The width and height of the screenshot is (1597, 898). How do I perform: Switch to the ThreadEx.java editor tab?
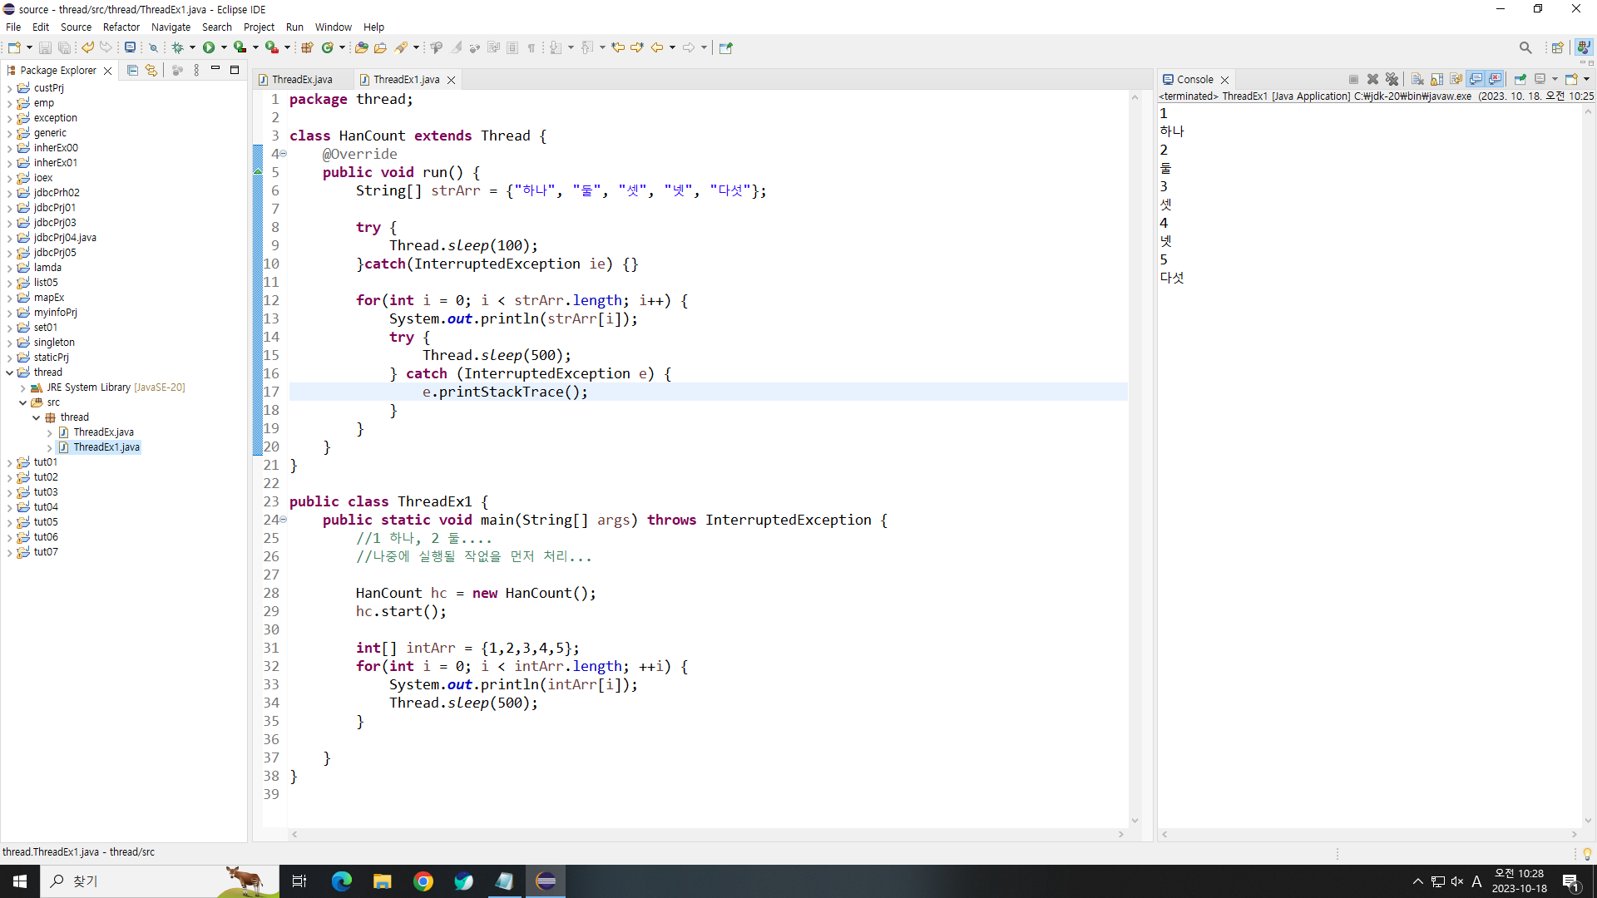pyautogui.click(x=301, y=80)
